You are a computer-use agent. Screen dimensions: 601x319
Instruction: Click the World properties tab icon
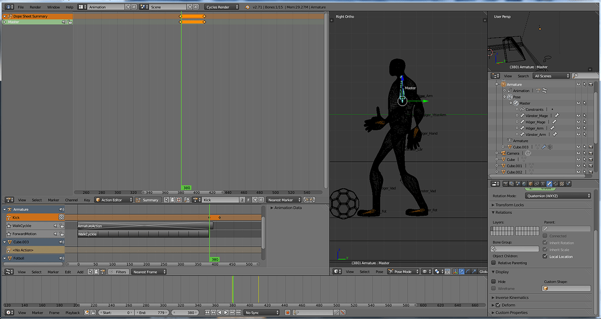pyautogui.click(x=525, y=184)
